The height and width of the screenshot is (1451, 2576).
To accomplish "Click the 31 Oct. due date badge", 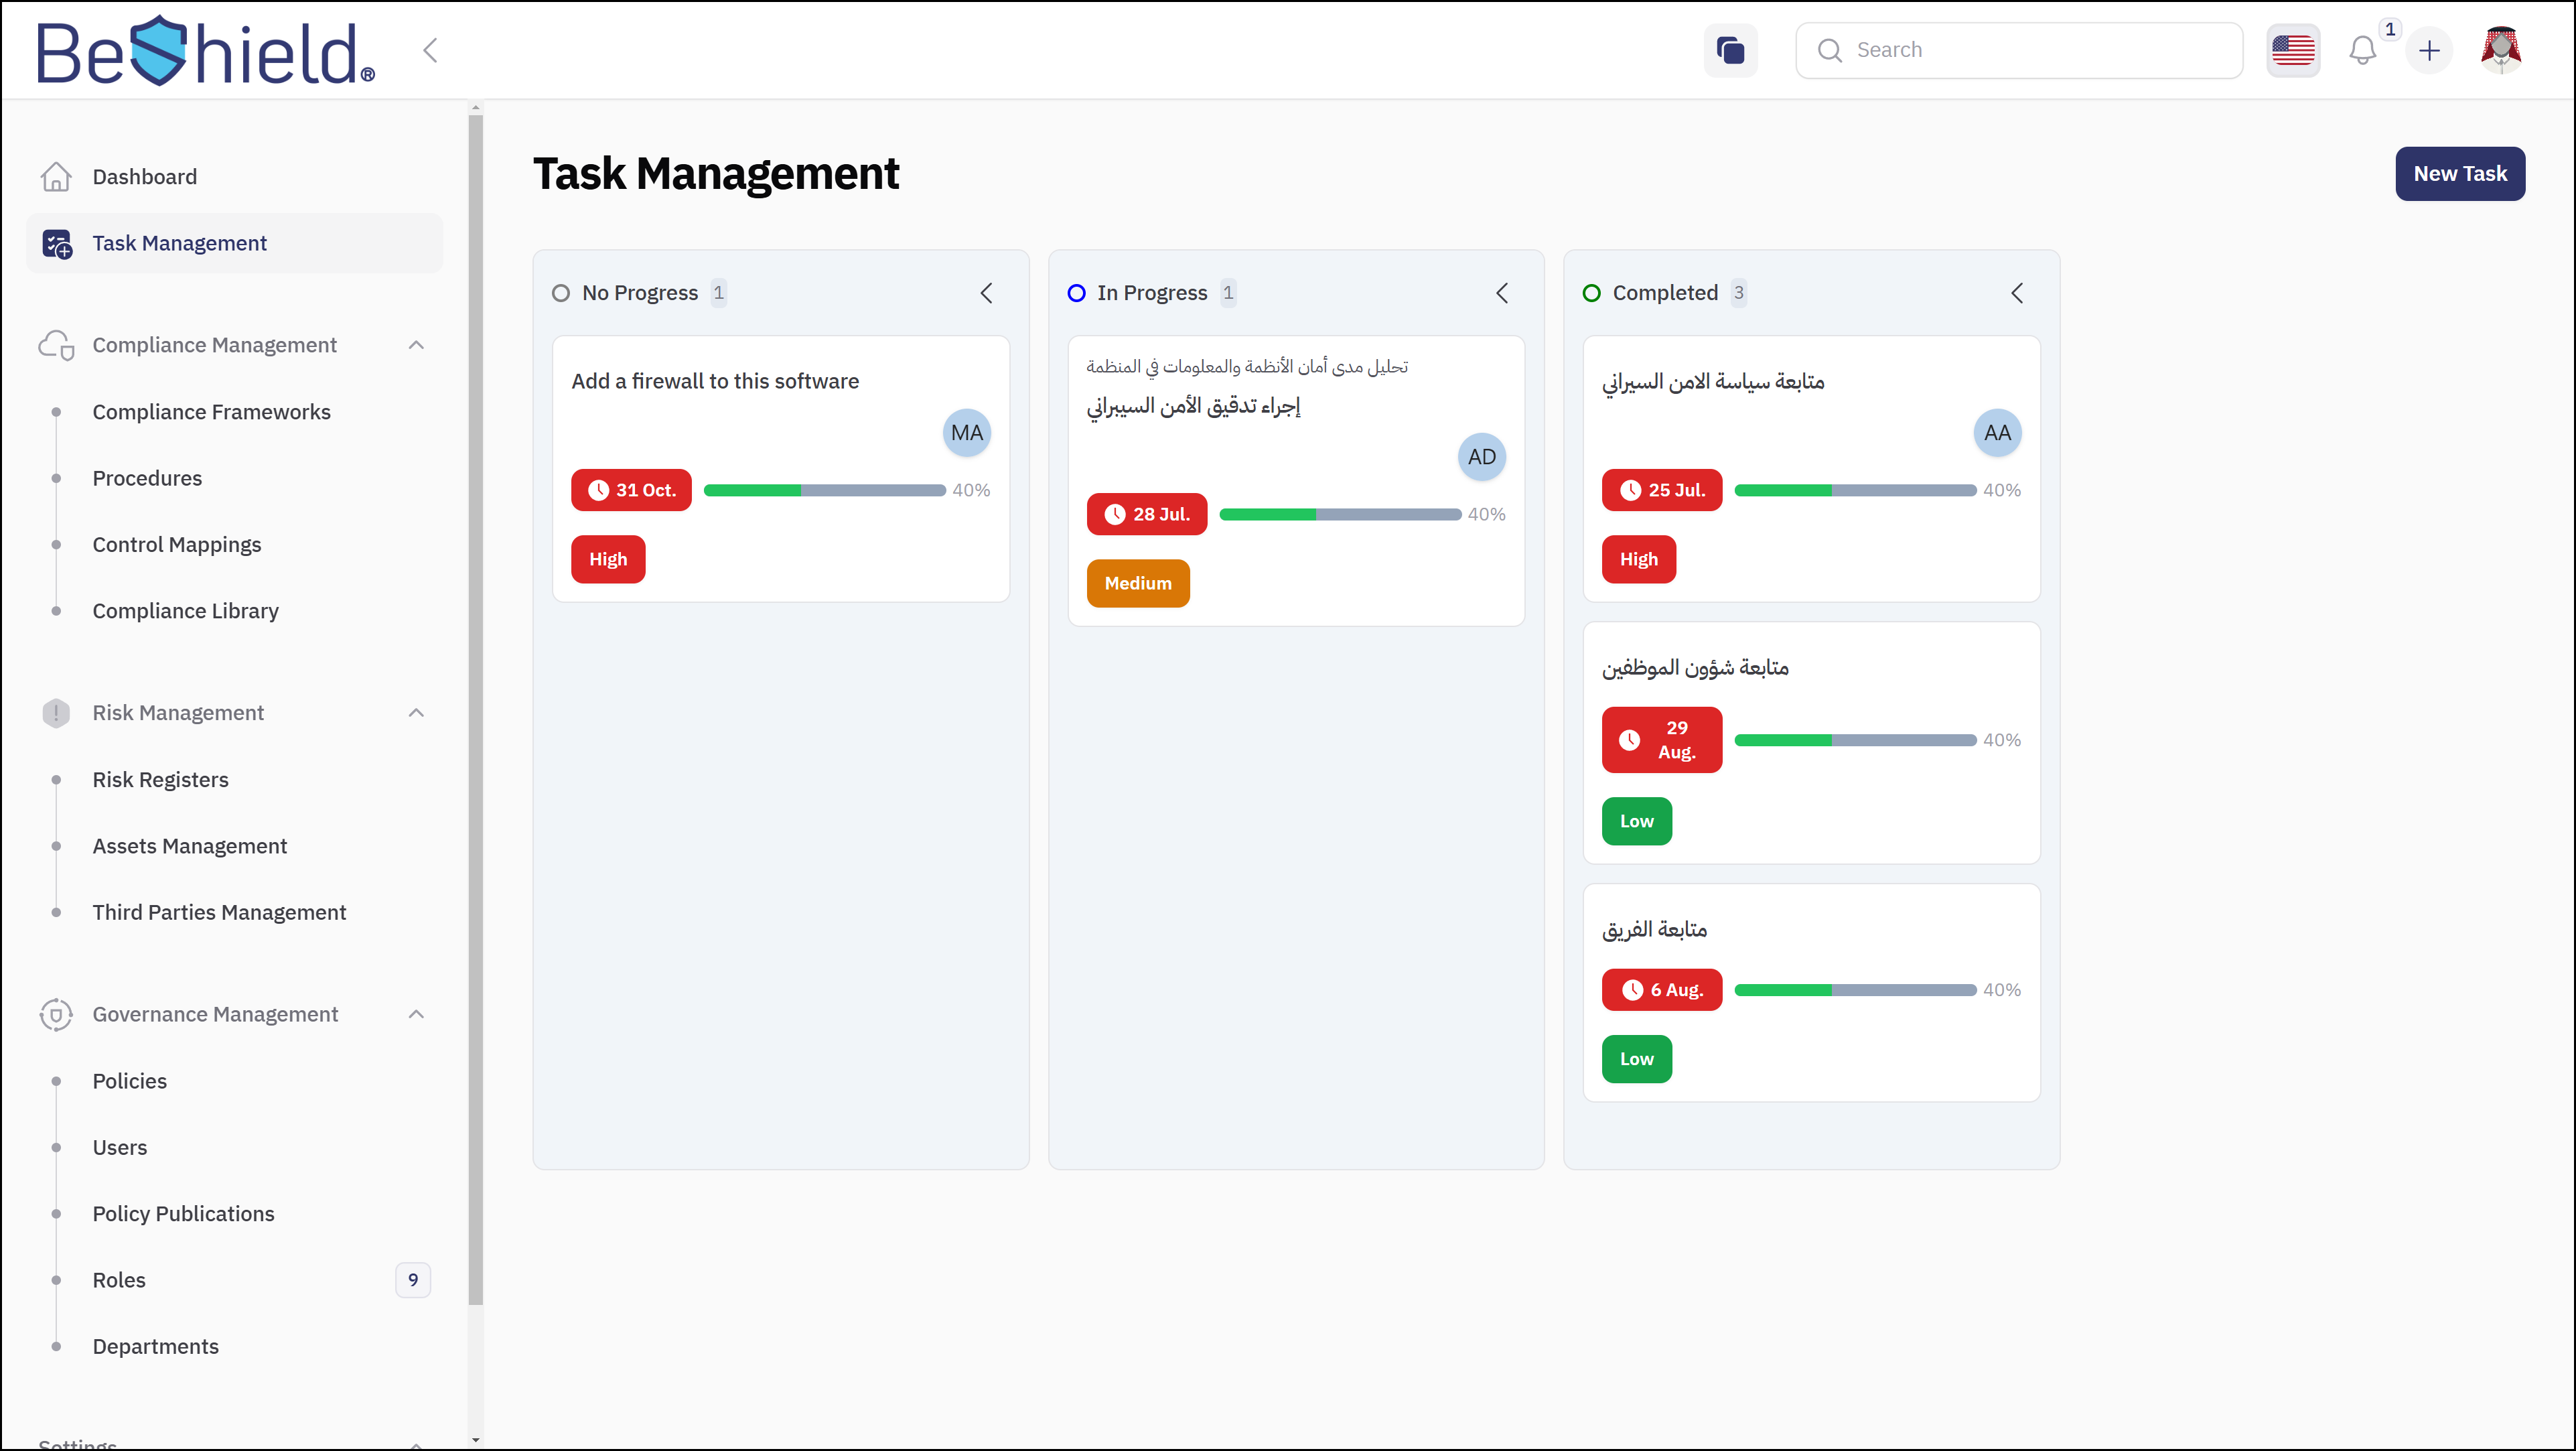I will pos(631,490).
